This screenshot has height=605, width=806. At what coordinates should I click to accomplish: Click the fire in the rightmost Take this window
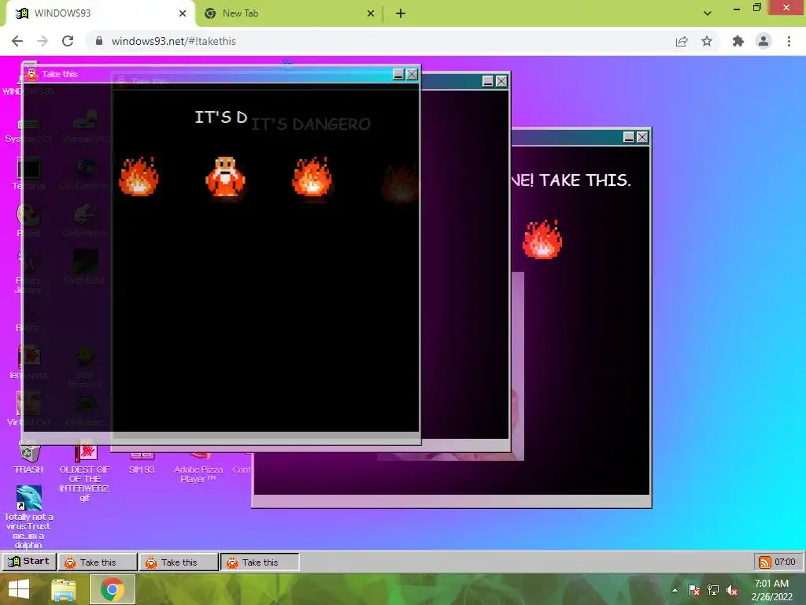point(542,239)
